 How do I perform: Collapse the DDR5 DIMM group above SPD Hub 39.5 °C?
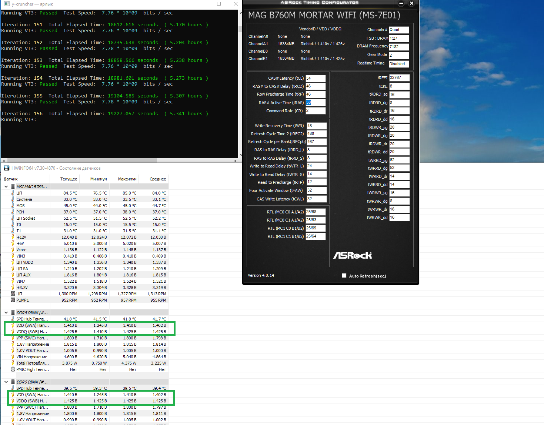click(x=6, y=382)
